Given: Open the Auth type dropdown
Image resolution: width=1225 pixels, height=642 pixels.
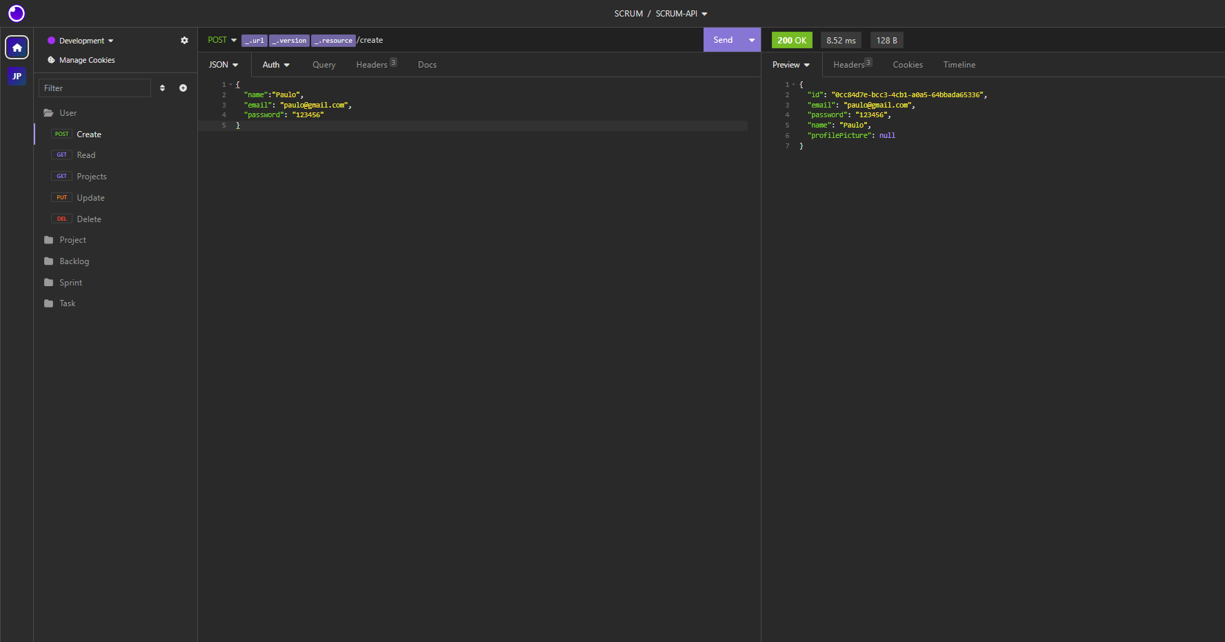Looking at the screenshot, I should pos(276,65).
